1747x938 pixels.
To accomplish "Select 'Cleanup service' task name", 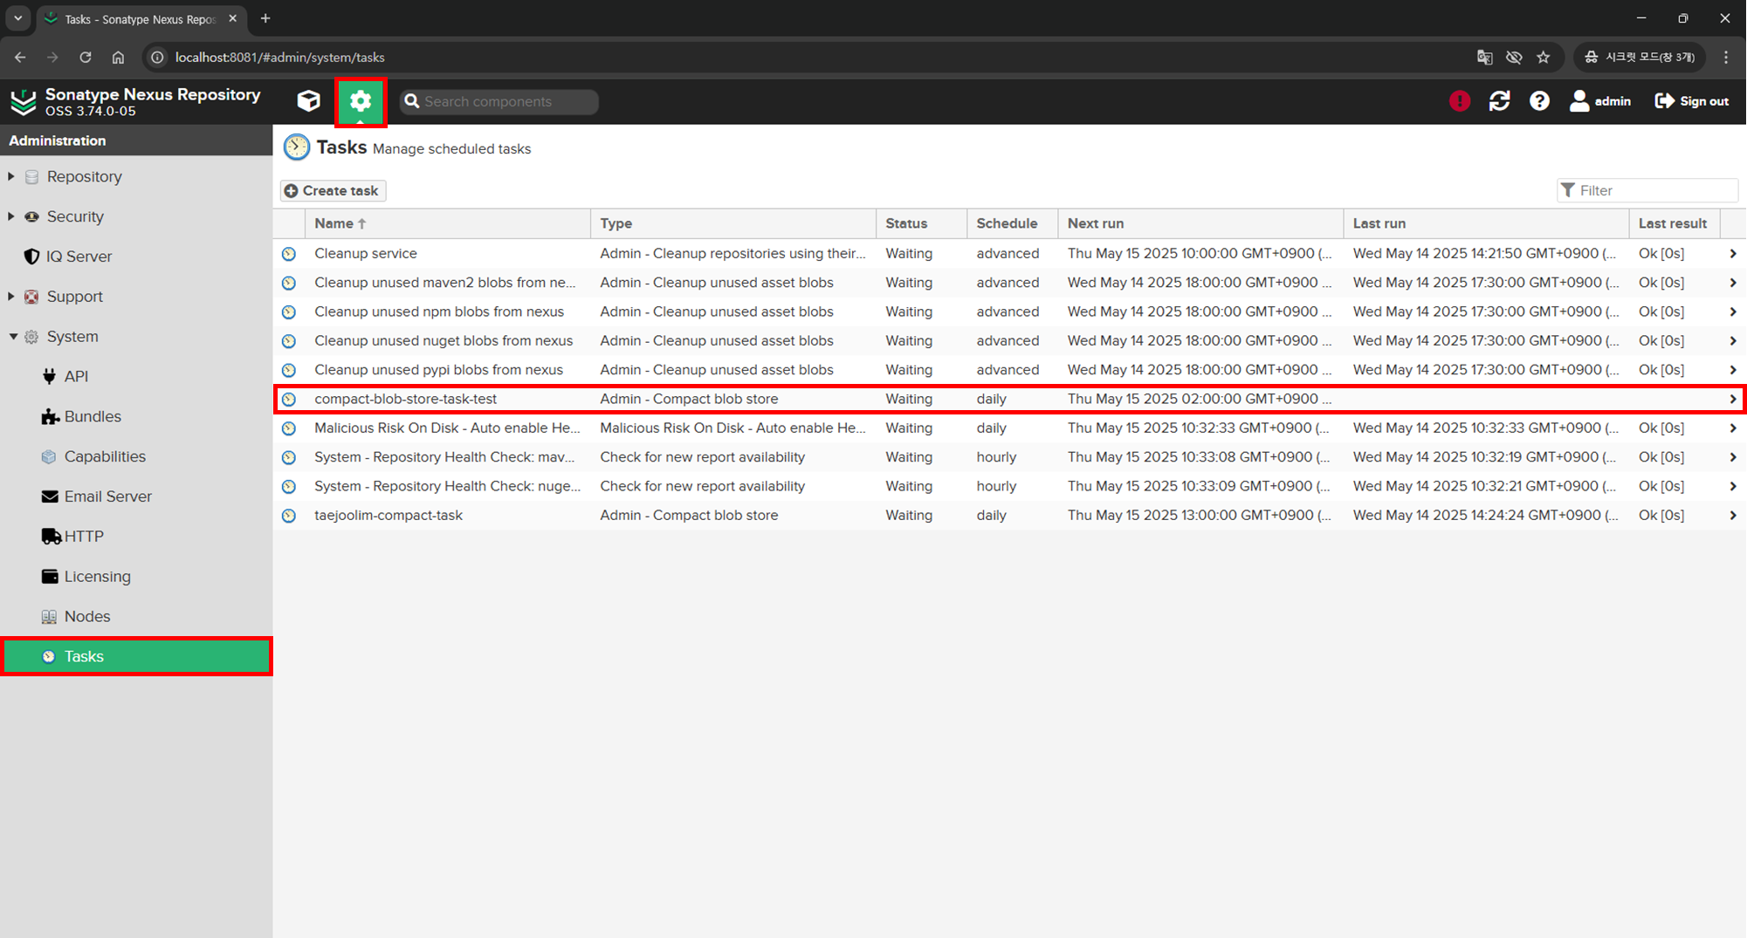I will coord(366,253).
